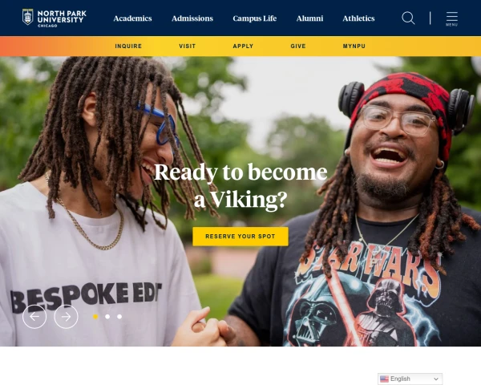Select the first carousel dot indicator

(x=95, y=317)
